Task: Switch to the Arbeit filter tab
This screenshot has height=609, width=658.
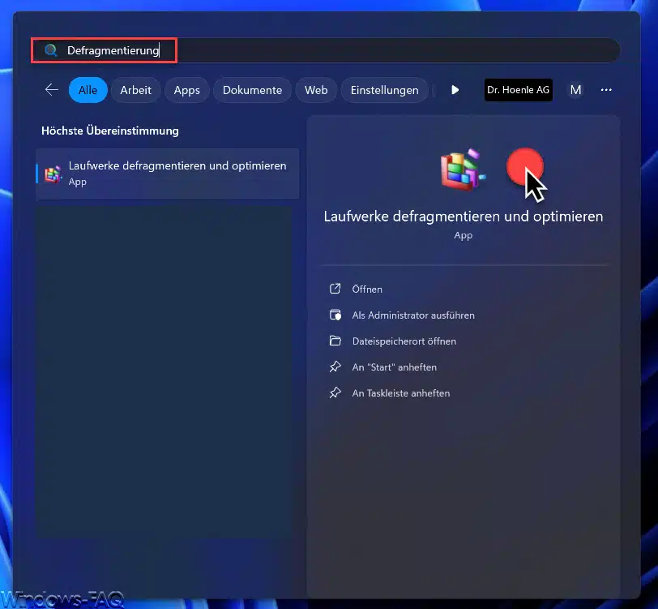Action: [x=135, y=90]
